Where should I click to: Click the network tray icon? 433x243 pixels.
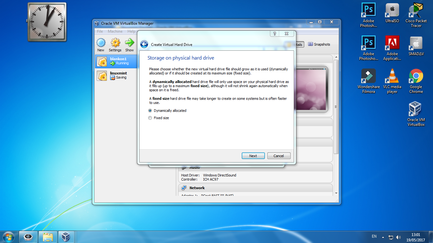click(391, 237)
